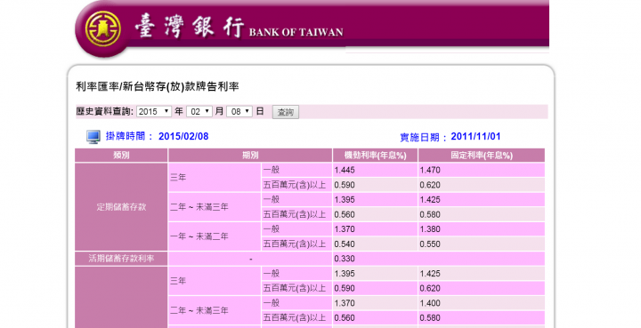Click the rate value 0.540

tap(345, 244)
